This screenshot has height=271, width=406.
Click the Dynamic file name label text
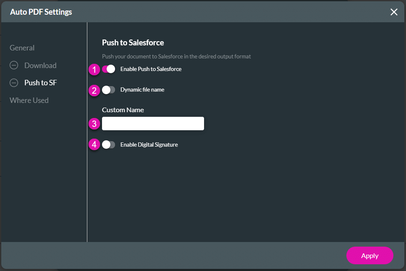click(143, 89)
